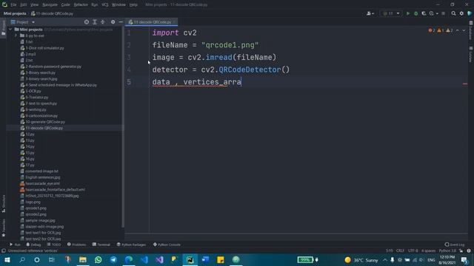
Task: Select opened file locate target icon in Project panel
Action: pyautogui.click(x=87, y=22)
